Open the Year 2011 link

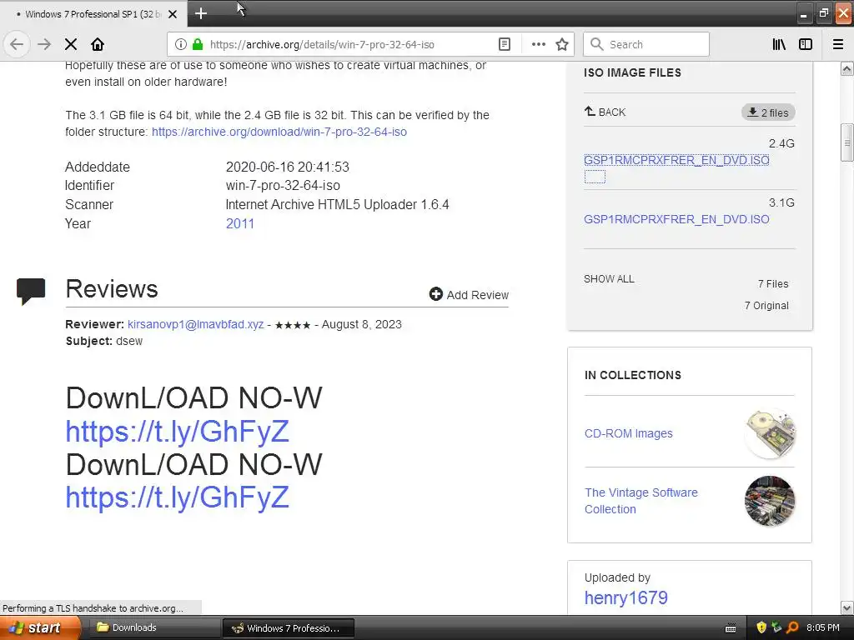click(239, 223)
